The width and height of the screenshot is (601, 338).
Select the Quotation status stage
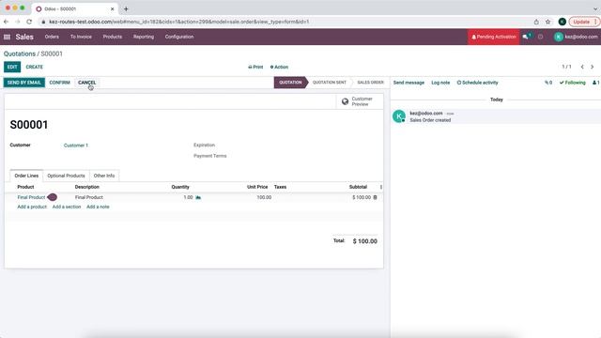(290, 83)
